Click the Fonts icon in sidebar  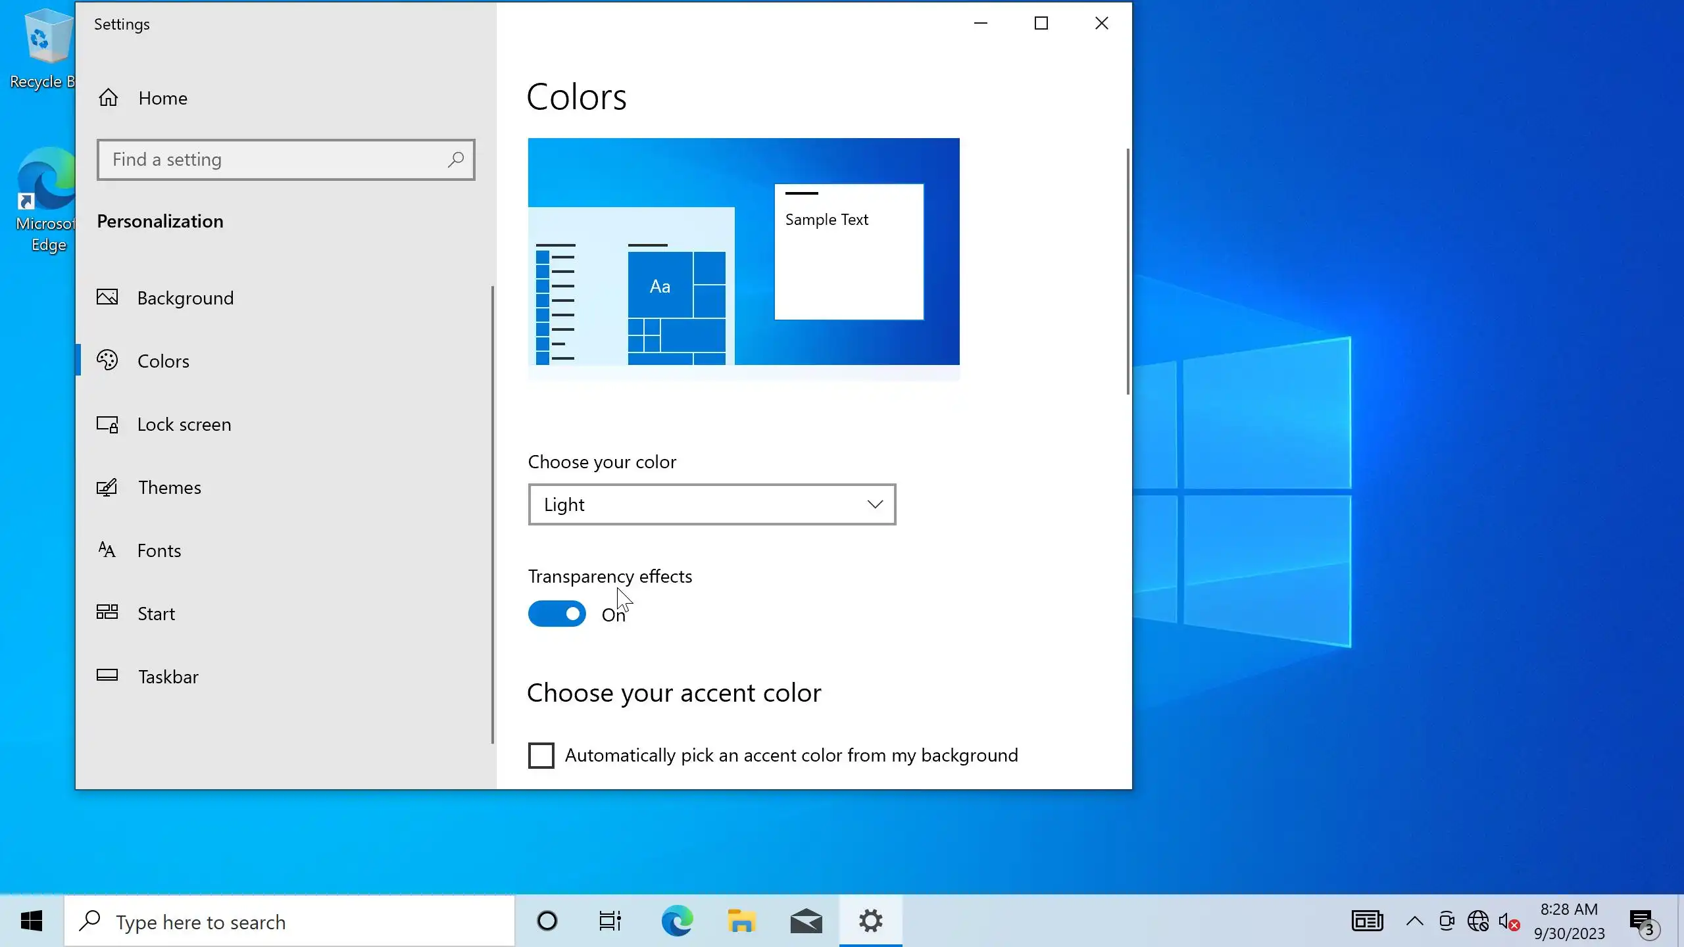point(107,550)
